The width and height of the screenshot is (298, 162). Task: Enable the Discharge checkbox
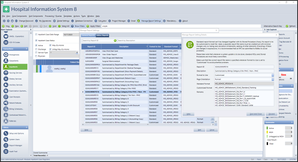coord(36,49)
